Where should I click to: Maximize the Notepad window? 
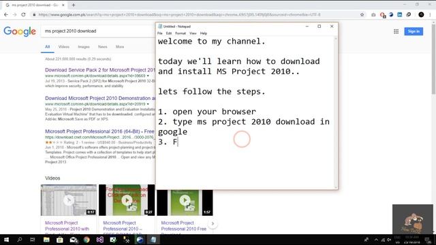pos(320,27)
